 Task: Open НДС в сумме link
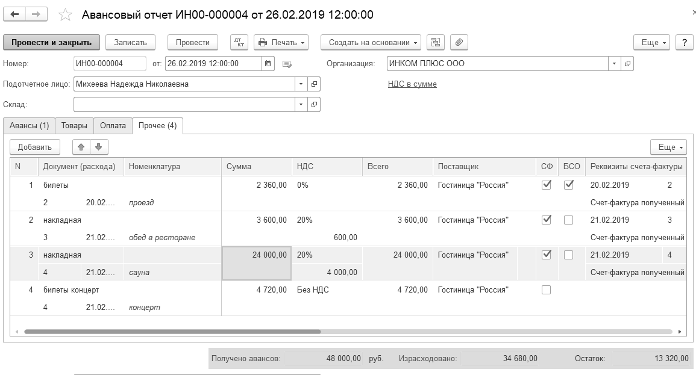pos(412,84)
